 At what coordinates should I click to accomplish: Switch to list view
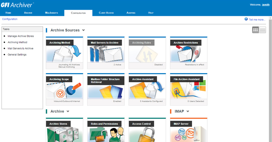[263, 30]
